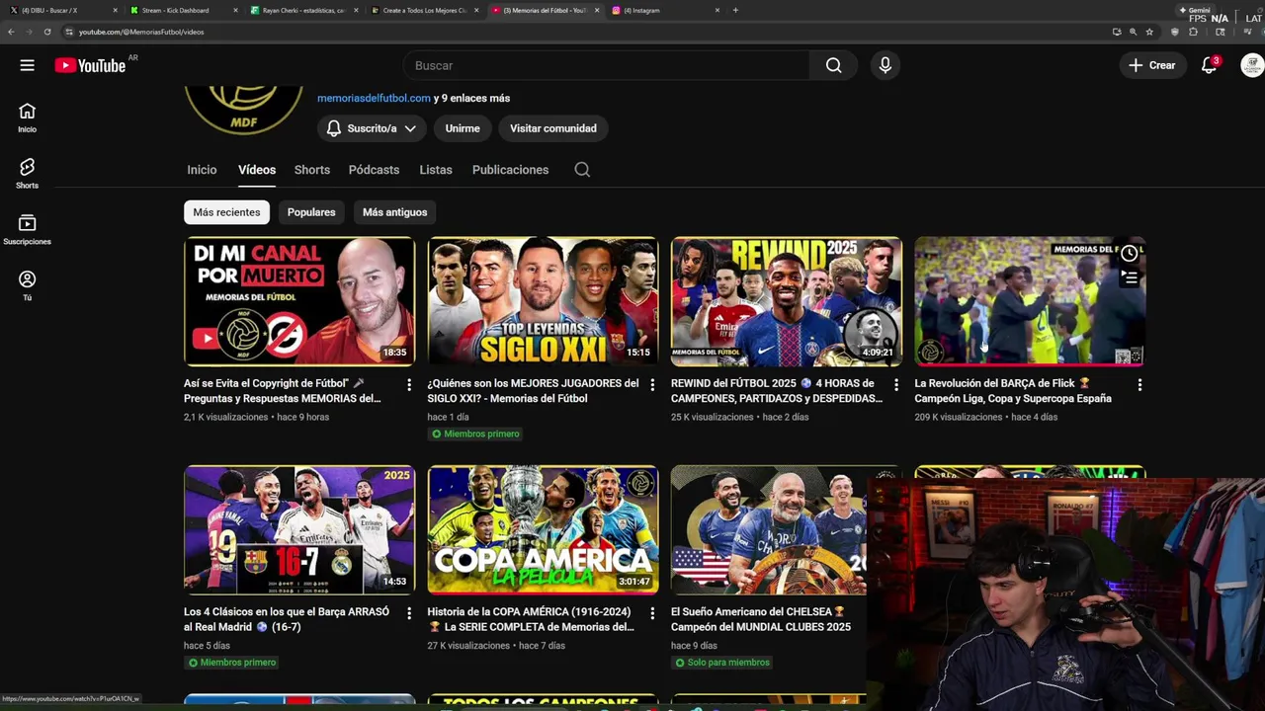Open the 'REWIND del FÚTBOL 2025' video title
The width and height of the screenshot is (1265, 711).
pyautogui.click(x=777, y=391)
